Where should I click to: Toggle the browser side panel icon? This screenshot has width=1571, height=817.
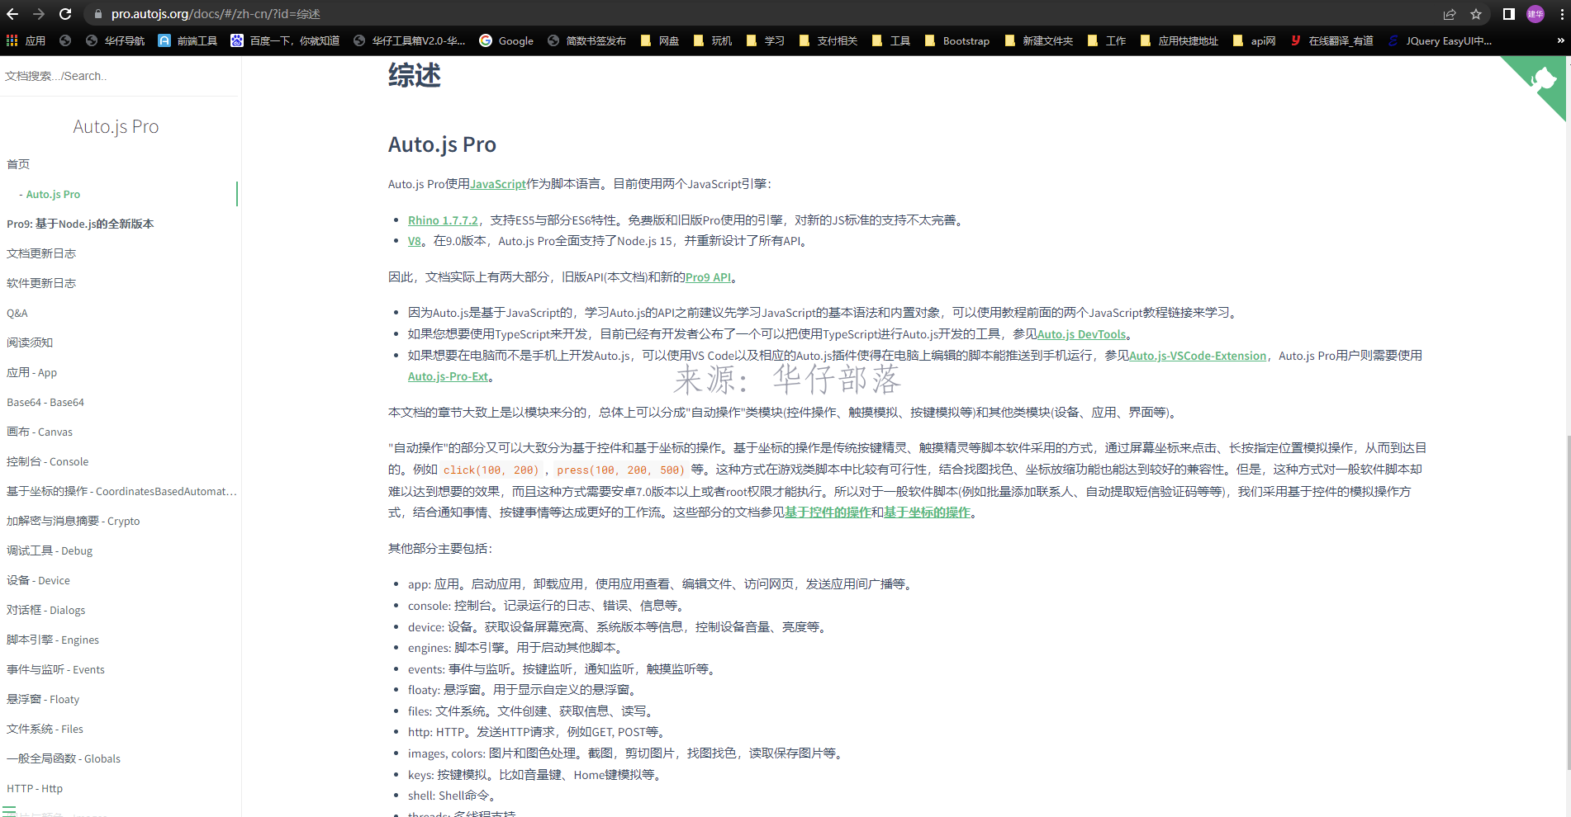1508,14
